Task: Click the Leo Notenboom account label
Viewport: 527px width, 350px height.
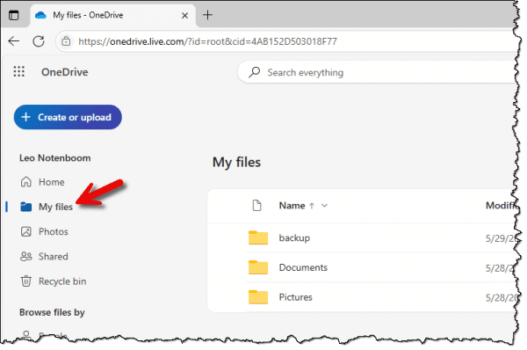Action: (55, 157)
